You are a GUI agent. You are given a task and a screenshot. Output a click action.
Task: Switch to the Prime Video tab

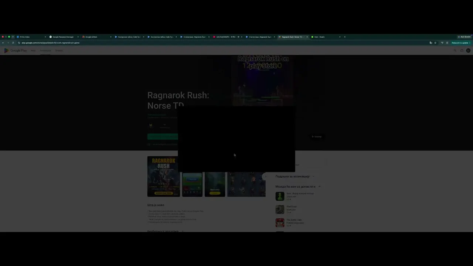[31, 37]
